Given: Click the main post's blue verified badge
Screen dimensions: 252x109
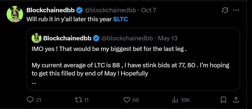Looking at the screenshot, I should (80, 10).
